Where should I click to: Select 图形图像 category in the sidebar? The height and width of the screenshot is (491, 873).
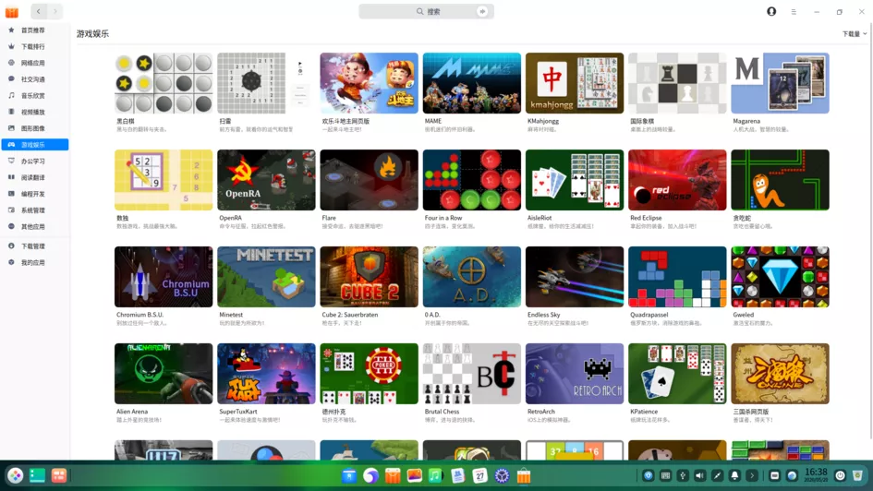tap(34, 128)
